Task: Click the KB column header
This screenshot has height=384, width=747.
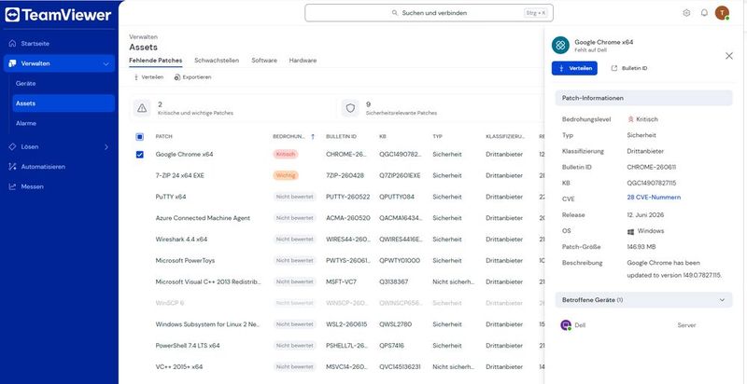Action: 383,136
